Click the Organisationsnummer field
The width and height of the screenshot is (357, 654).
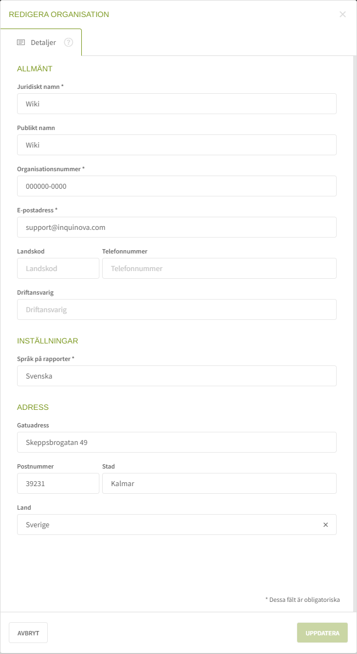click(176, 186)
